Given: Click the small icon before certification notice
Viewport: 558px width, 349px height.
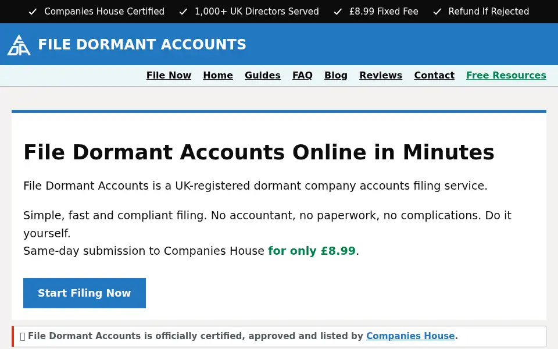Looking at the screenshot, I should click(x=23, y=336).
